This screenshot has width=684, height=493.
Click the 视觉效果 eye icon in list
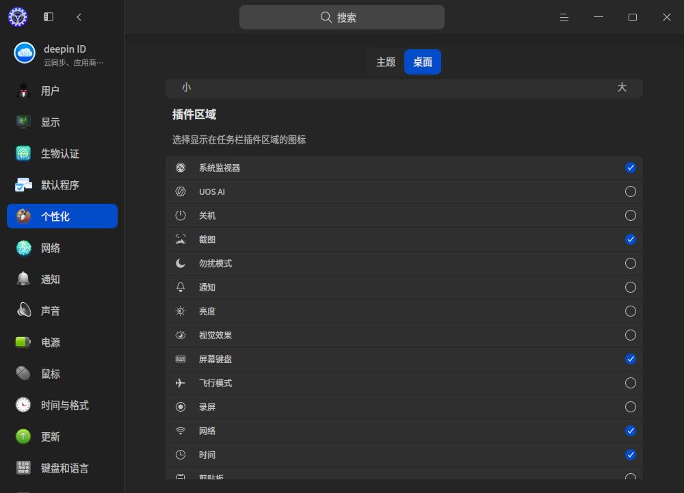[x=181, y=335]
